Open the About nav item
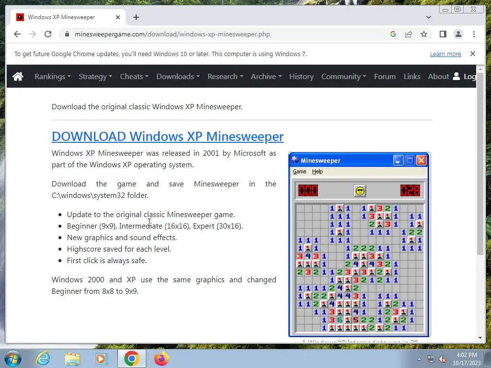 pos(438,76)
